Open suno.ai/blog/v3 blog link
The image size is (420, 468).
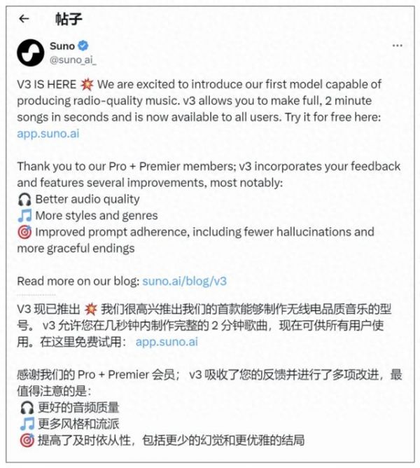click(184, 281)
